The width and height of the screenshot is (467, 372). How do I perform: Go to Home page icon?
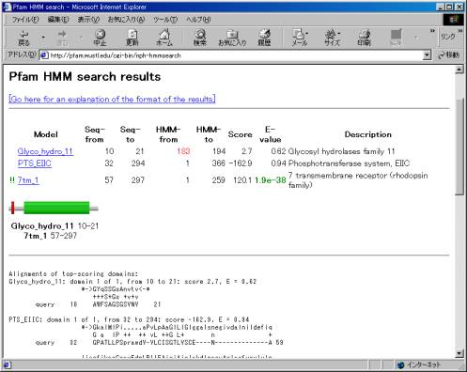pyautogui.click(x=164, y=38)
